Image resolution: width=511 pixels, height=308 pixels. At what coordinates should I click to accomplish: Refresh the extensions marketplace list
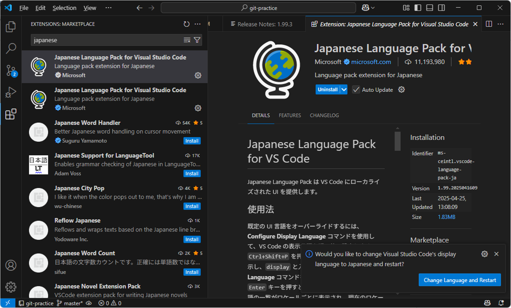pyautogui.click(x=186, y=24)
